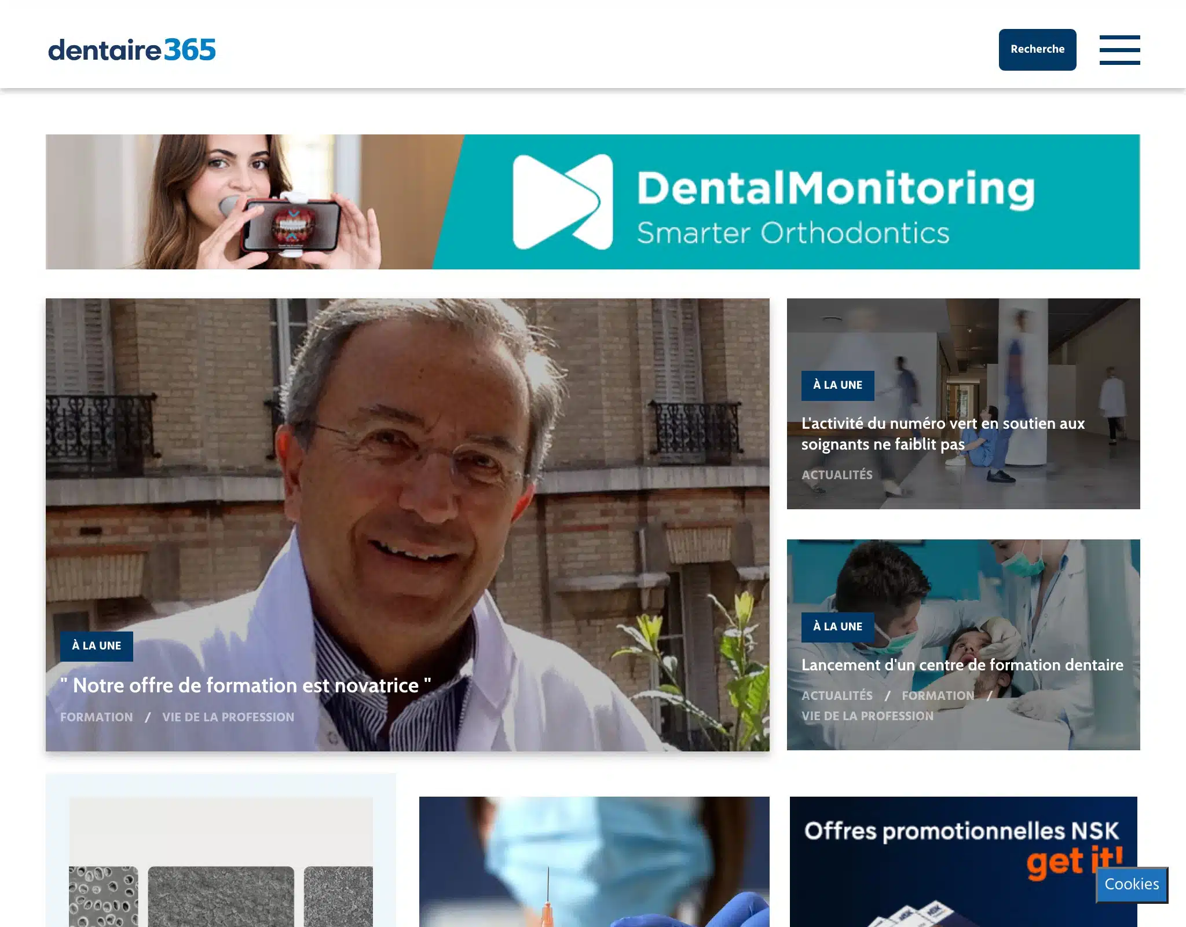Click the Recherche button
Screen dimensions: 1186x927
pos(1037,50)
